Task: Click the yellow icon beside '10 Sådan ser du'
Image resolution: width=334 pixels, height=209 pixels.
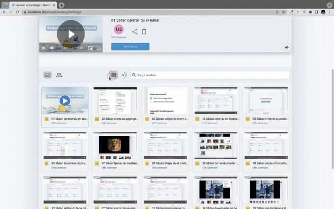Action: click(248, 163)
